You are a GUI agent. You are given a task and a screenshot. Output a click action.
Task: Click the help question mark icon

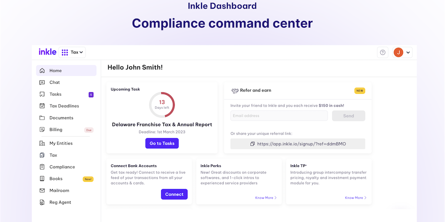(x=382, y=52)
